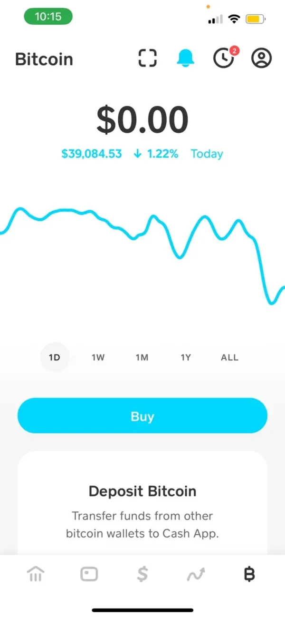The width and height of the screenshot is (285, 618).
Task: Open the Investing chart tab icon
Action: (x=195, y=575)
